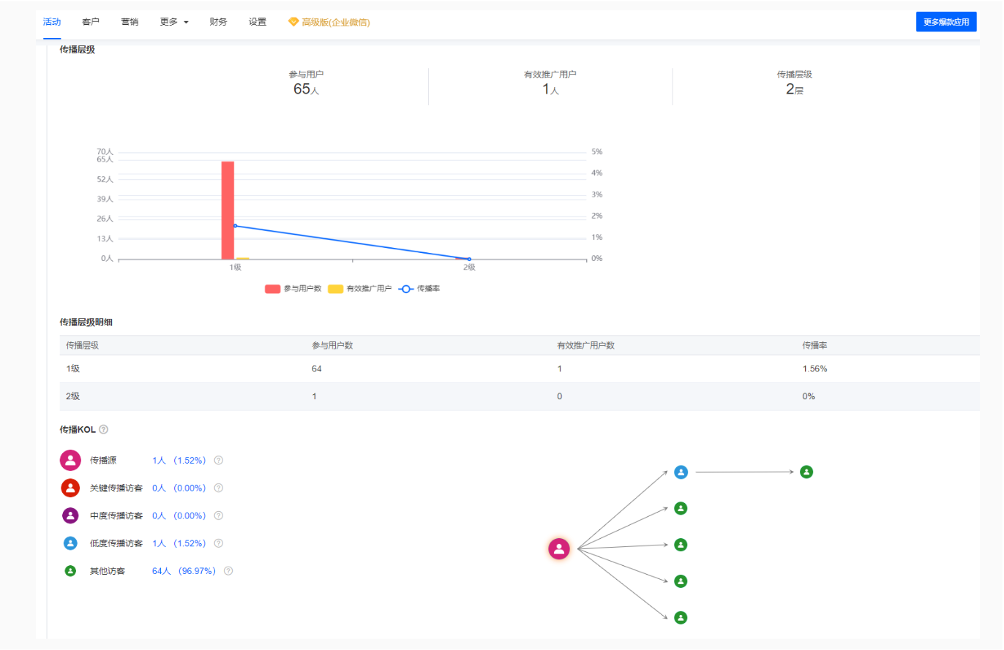Open the 其他访客 link 64人 (96.97%)
Viewport: 1004px width, 650px height.
[184, 571]
